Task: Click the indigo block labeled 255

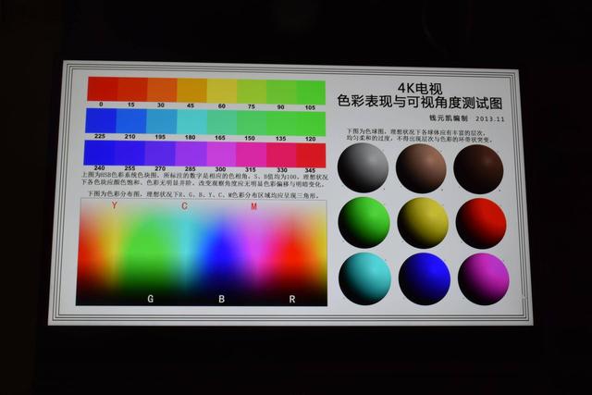Action: click(x=129, y=153)
